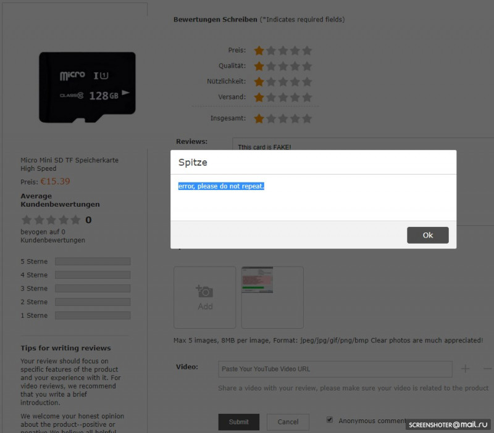
Task: Click the Average Kundenbewertungen heading
Action: pos(60,200)
